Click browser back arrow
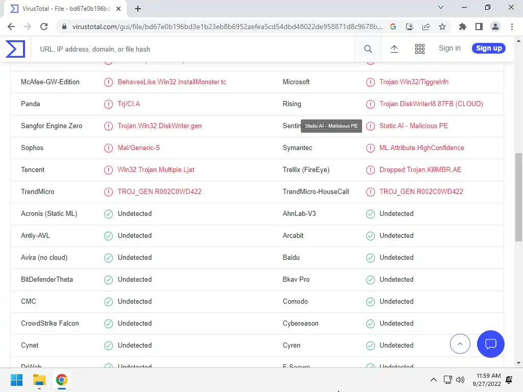This screenshot has height=392, width=523. pos(11,27)
